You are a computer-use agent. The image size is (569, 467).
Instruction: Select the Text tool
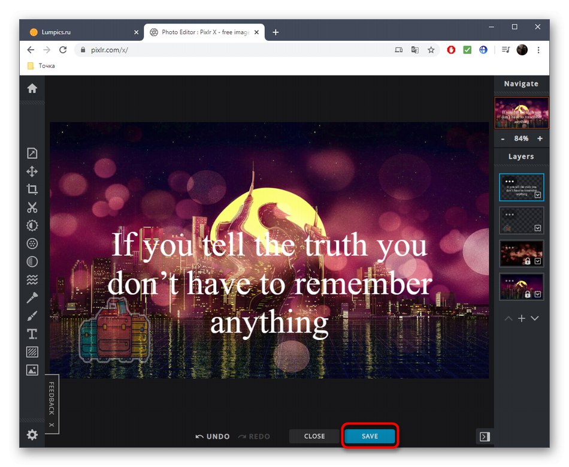coord(32,334)
